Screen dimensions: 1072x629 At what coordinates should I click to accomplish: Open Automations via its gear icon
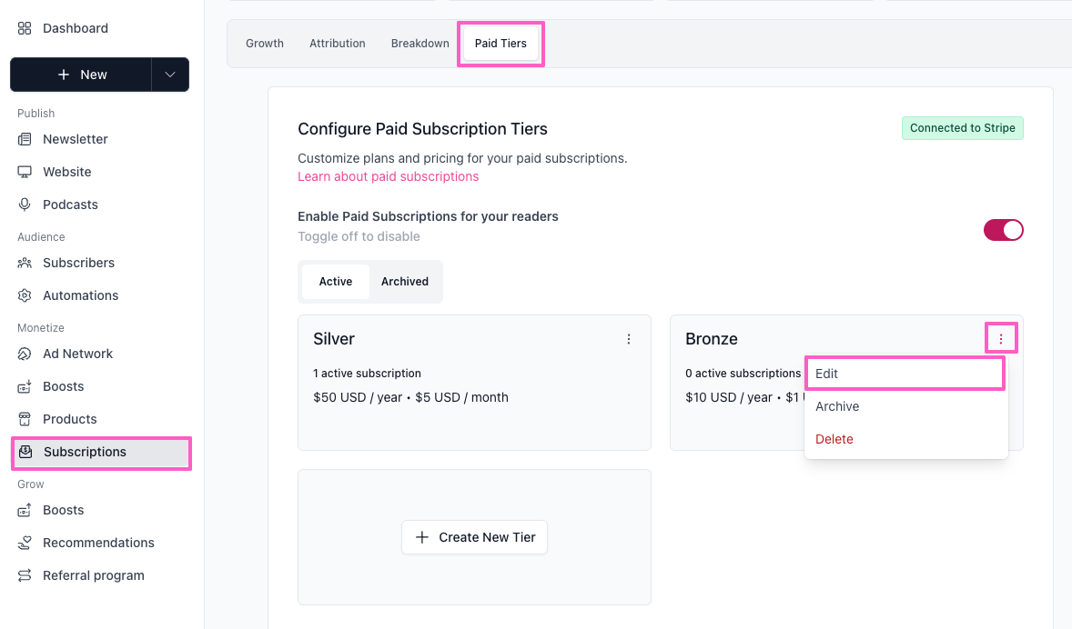[25, 295]
